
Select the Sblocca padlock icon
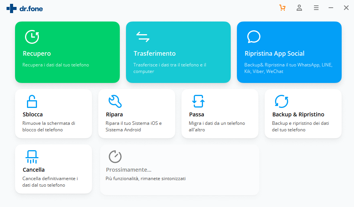pyautogui.click(x=32, y=101)
